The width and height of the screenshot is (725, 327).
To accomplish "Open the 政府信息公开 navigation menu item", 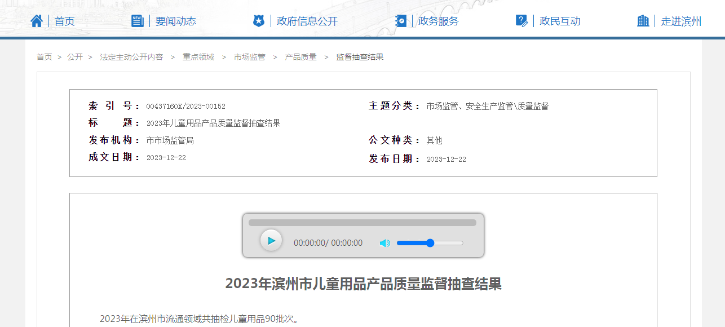I will point(307,21).
